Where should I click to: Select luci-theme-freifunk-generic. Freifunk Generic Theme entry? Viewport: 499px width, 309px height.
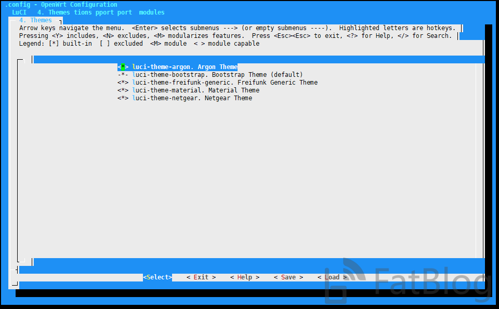pos(225,83)
